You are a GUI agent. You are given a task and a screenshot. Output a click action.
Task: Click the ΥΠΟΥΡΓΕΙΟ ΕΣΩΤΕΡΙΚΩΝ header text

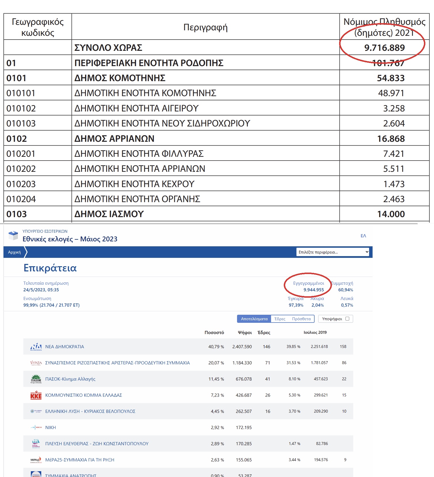coord(45,231)
